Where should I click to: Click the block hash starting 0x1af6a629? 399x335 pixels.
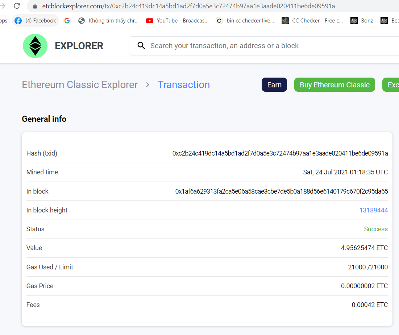tap(282, 191)
